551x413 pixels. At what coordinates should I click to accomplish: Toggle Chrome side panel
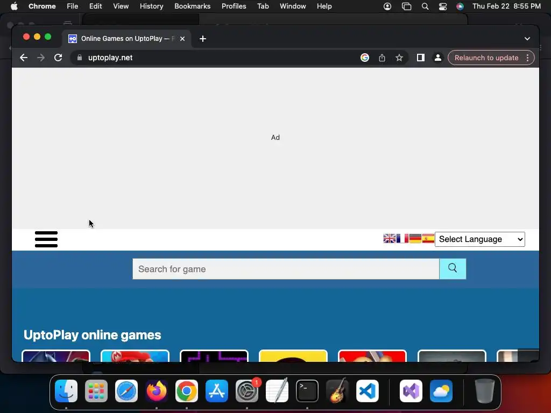pos(421,58)
